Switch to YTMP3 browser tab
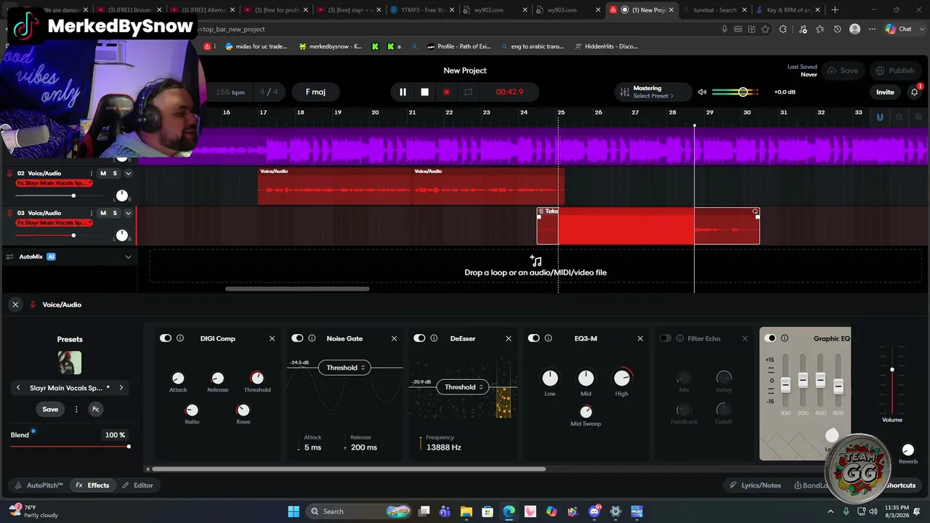The width and height of the screenshot is (930, 523). point(422,10)
